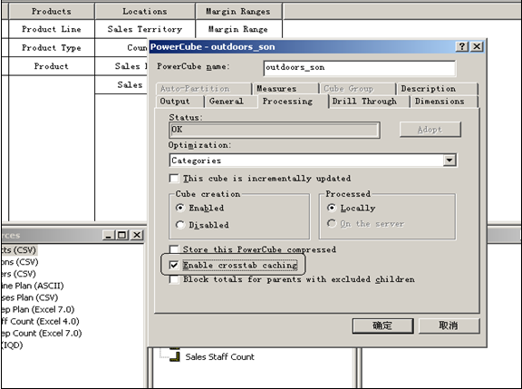Click the Margin Range level cell

238,29
